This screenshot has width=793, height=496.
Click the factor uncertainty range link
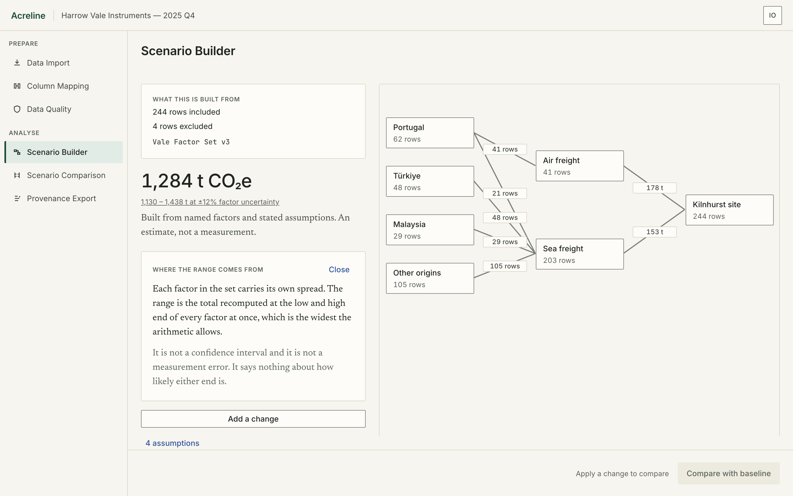(x=210, y=202)
